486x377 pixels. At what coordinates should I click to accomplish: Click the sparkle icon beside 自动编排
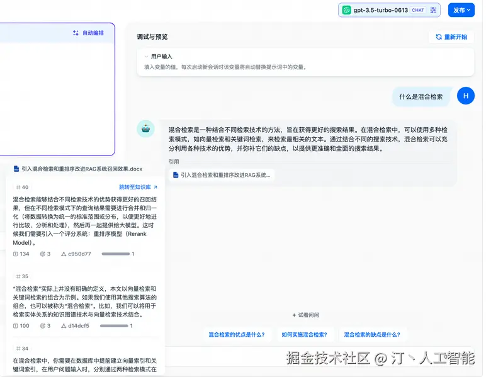click(76, 33)
